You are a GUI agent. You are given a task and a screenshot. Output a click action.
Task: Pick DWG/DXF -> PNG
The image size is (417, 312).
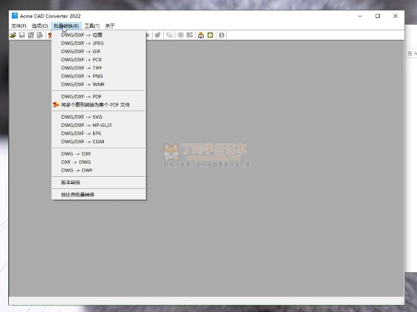pyautogui.click(x=99, y=76)
